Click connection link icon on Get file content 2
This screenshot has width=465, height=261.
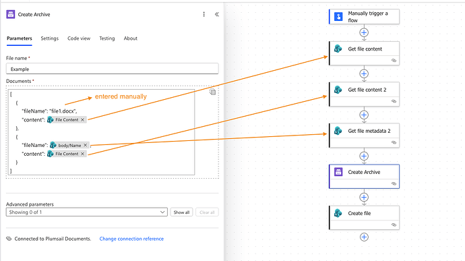tap(394, 102)
